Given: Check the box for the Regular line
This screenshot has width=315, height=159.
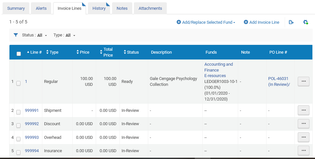Looking at the screenshot, I should [19, 83].
